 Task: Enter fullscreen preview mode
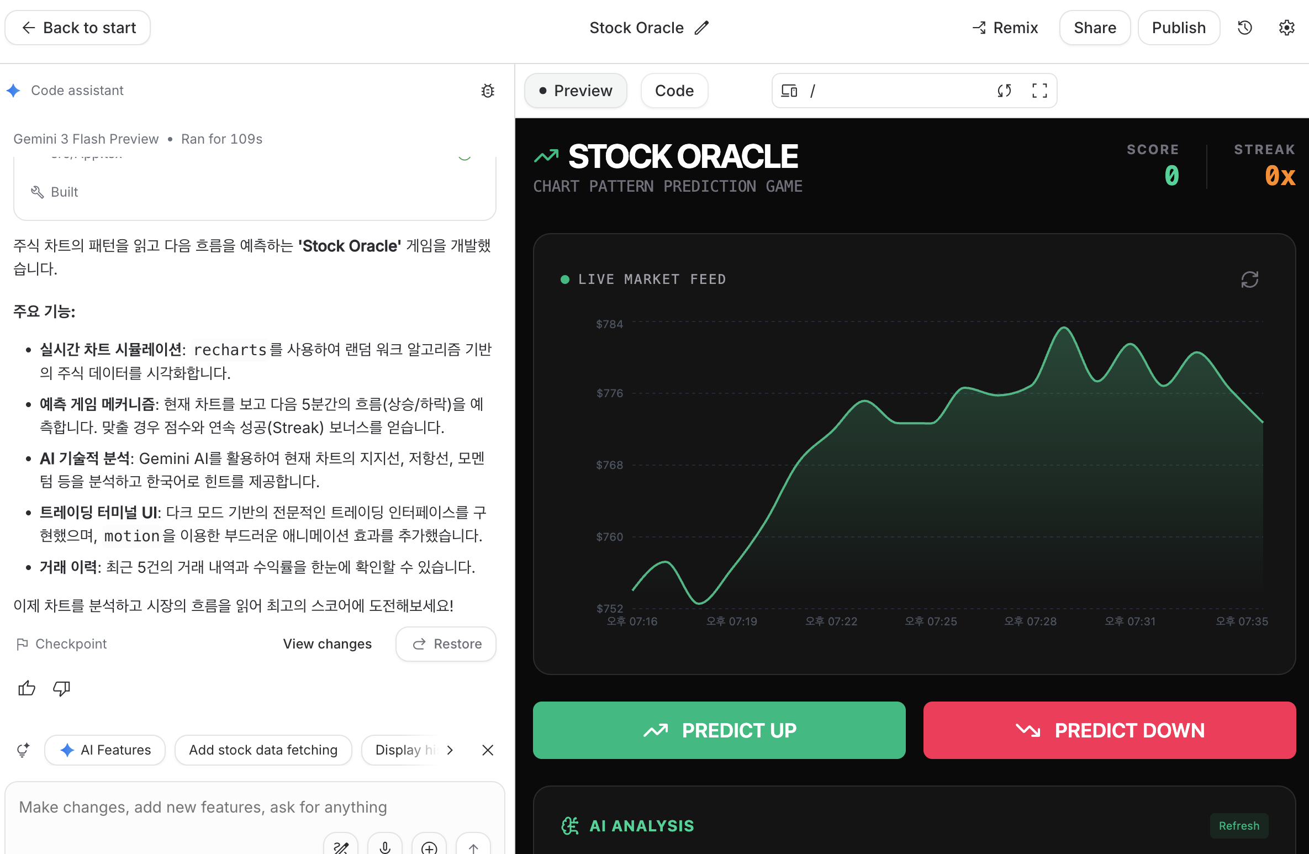(x=1039, y=91)
